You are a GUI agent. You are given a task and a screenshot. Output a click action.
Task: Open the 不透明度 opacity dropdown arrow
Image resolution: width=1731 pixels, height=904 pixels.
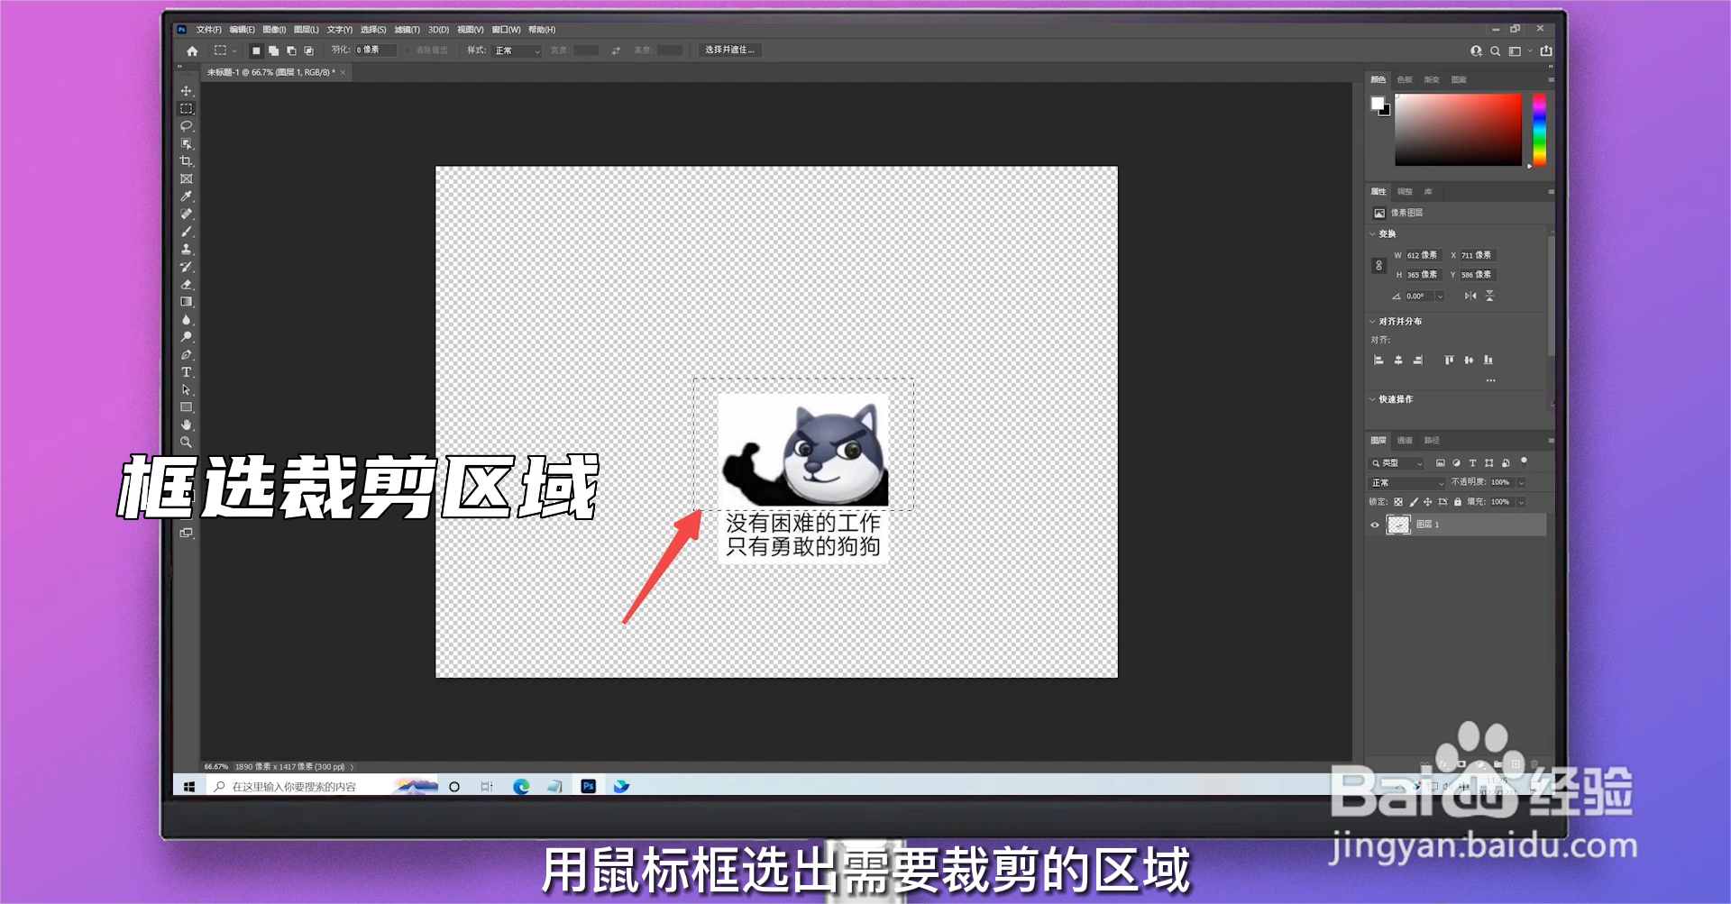[1521, 483]
